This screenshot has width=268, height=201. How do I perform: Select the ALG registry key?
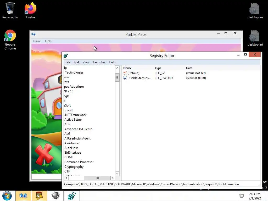(67, 134)
